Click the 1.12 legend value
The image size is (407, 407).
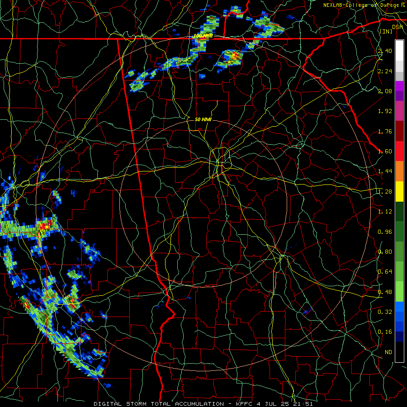(x=385, y=212)
